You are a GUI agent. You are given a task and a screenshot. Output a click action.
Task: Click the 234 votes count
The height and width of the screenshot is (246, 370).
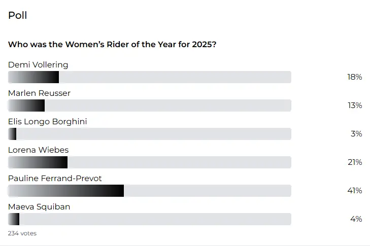pos(22,233)
